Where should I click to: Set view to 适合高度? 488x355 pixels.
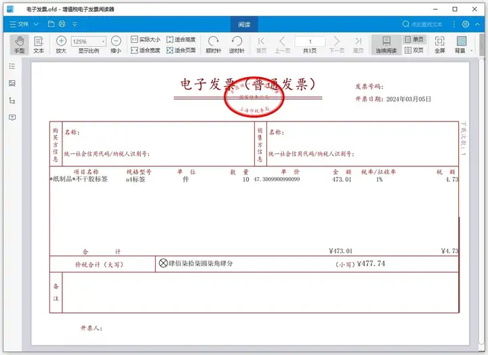[181, 39]
